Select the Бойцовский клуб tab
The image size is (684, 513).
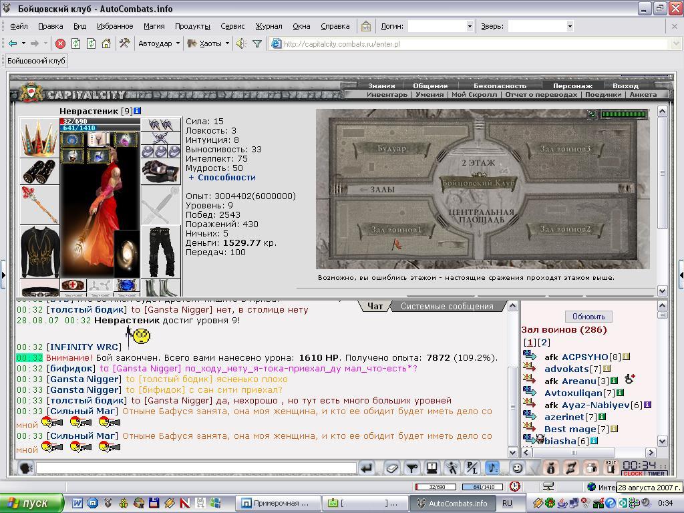pyautogui.click(x=36, y=61)
